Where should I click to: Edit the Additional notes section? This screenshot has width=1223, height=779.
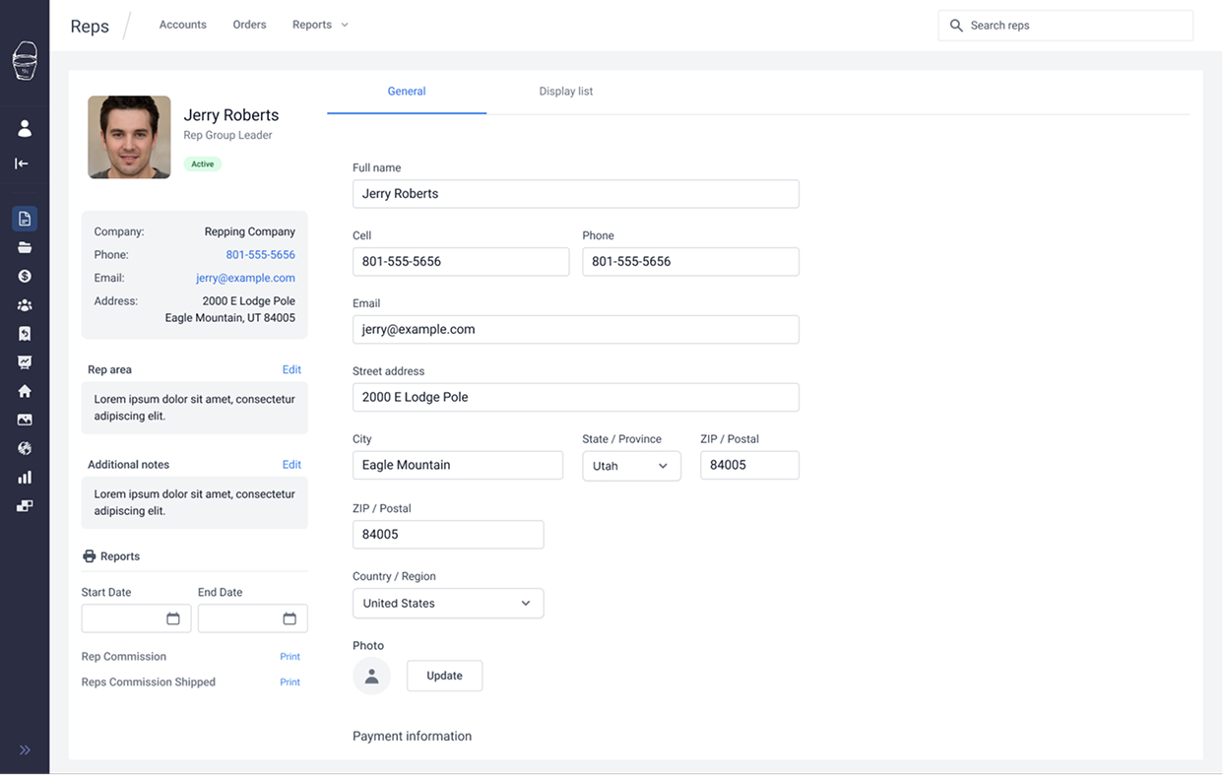pos(291,465)
